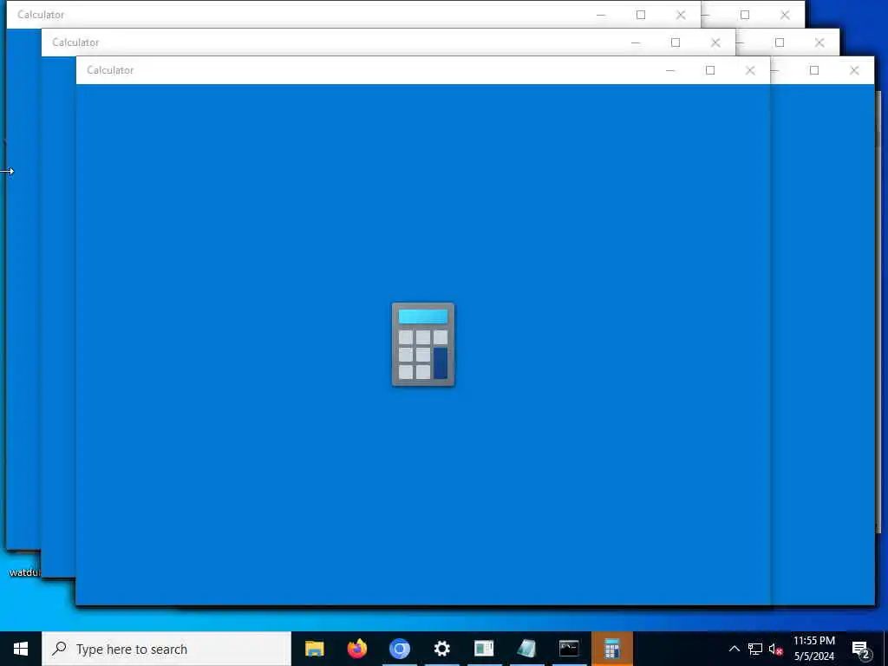888x666 pixels.
Task: Maximize the rearmost left-stacked Calculator window
Action: [x=641, y=15]
